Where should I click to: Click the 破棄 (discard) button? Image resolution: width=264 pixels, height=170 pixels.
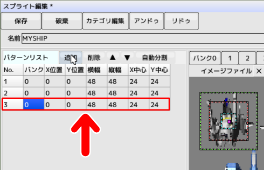(62, 21)
